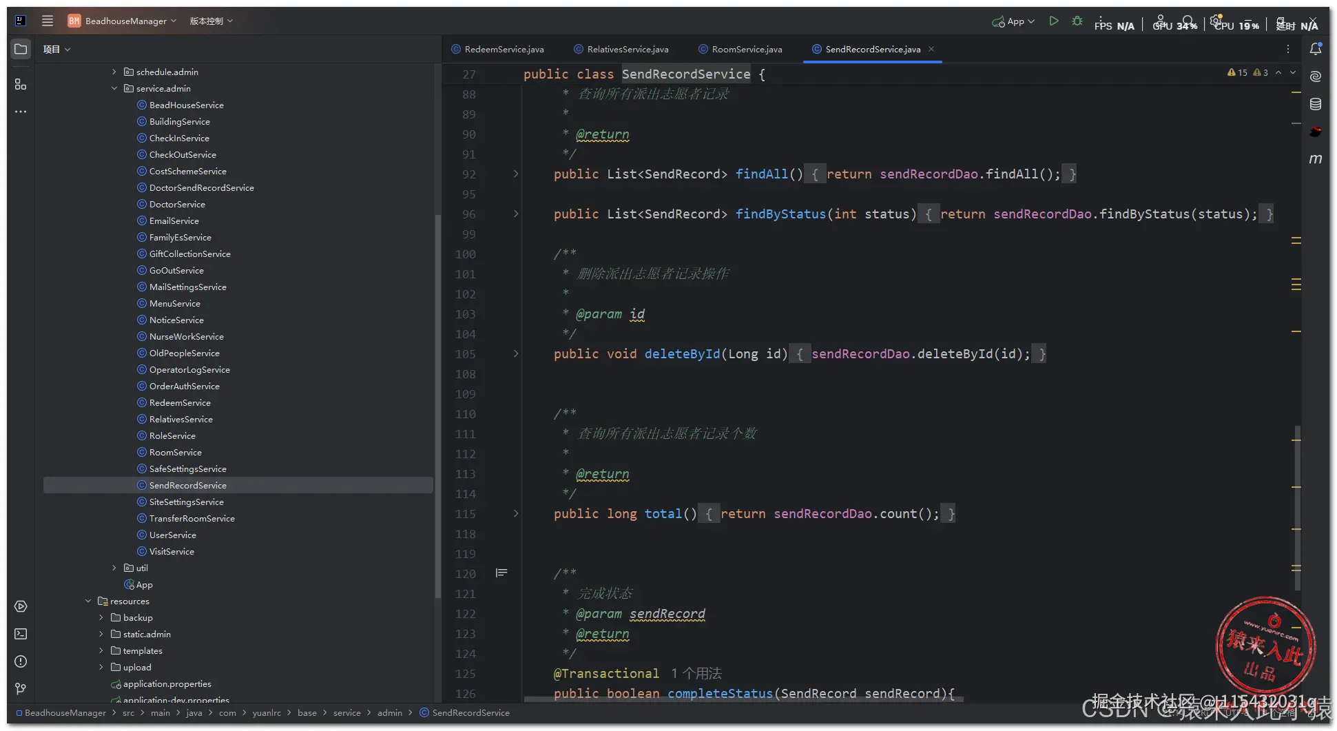The height and width of the screenshot is (731, 1337).
Task: Go to the previous highlighted error
Action: point(1278,72)
